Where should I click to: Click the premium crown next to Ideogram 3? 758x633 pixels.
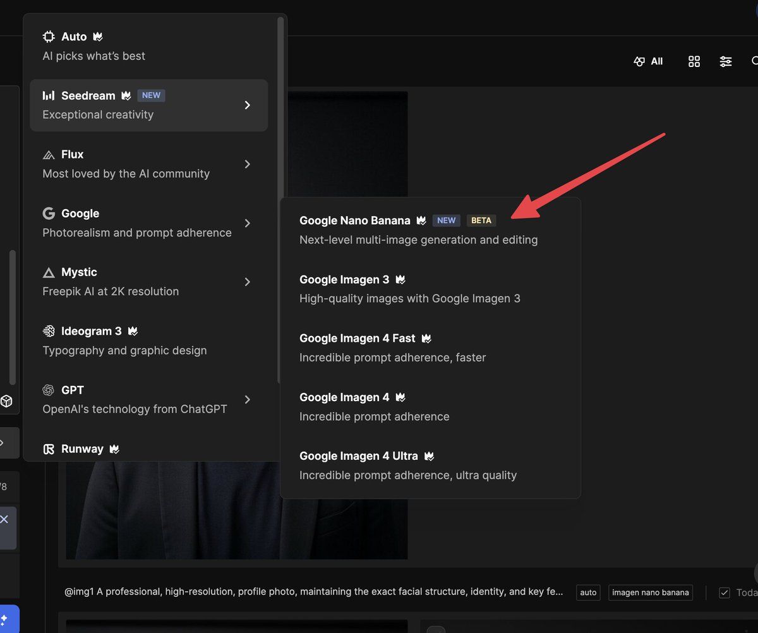click(133, 331)
